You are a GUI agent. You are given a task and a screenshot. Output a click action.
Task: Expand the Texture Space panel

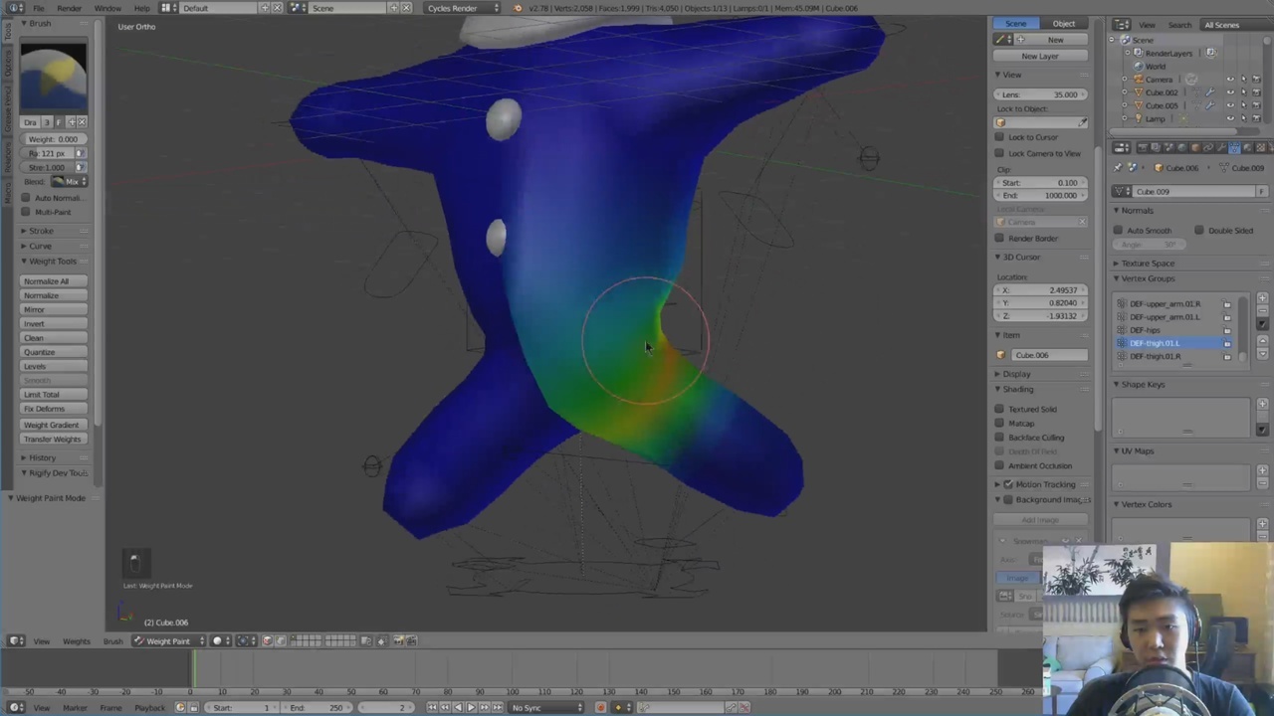(x=1148, y=264)
